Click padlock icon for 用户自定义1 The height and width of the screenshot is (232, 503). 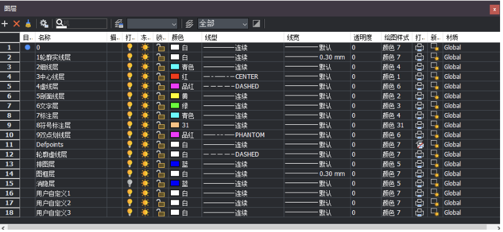tap(160, 193)
